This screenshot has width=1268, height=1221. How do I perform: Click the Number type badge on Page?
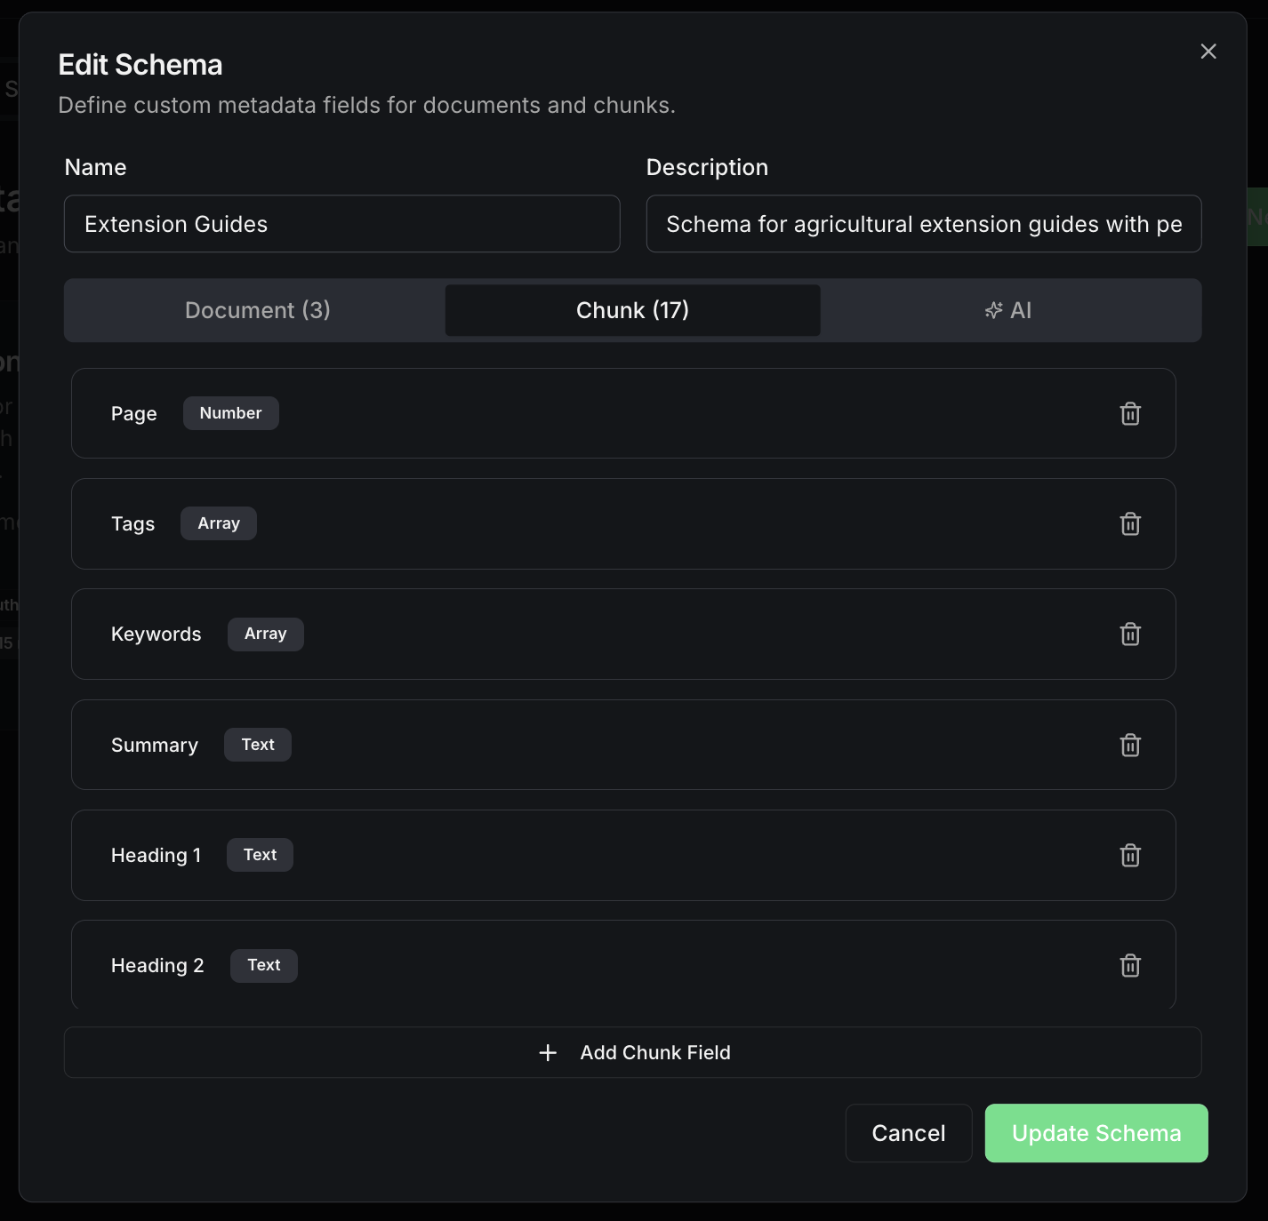pyautogui.click(x=230, y=413)
